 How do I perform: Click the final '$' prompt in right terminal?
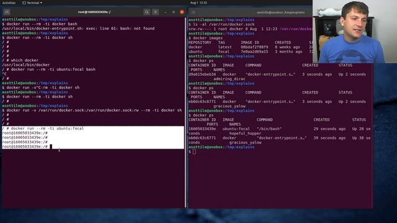click(x=189, y=151)
